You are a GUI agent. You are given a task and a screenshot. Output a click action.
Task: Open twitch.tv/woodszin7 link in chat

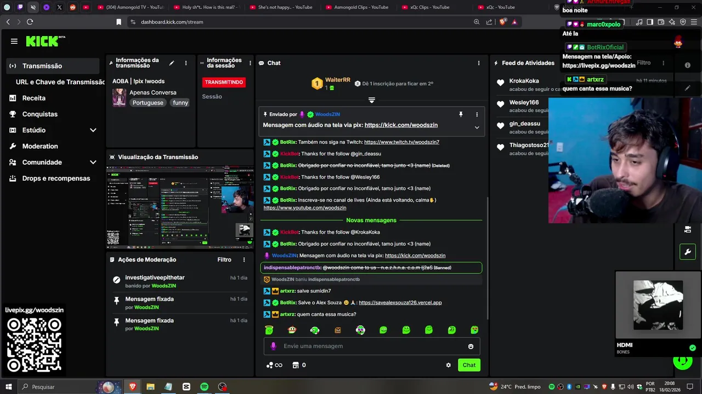(x=401, y=142)
